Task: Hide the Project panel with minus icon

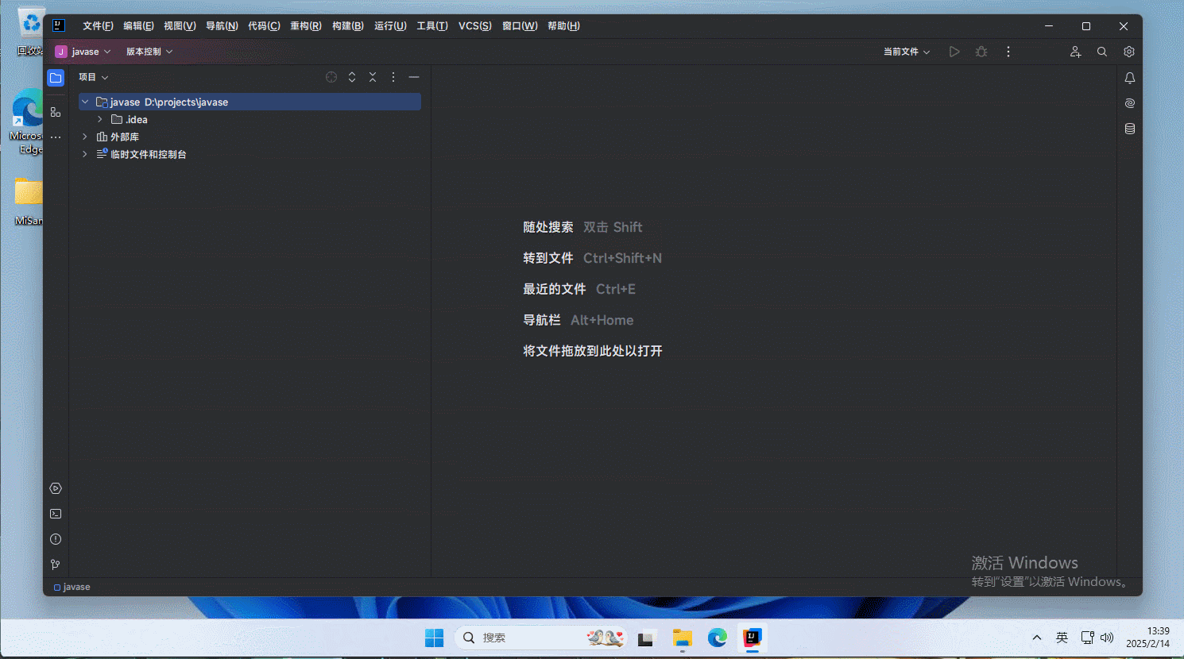Action: [414, 77]
